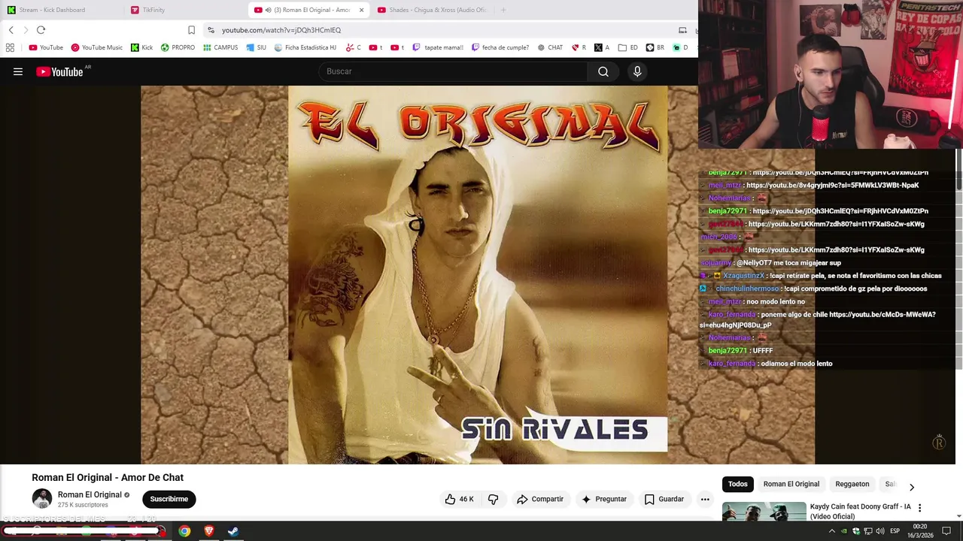963x541 pixels.
Task: Select the Reggaeton filter chip
Action: (852, 484)
